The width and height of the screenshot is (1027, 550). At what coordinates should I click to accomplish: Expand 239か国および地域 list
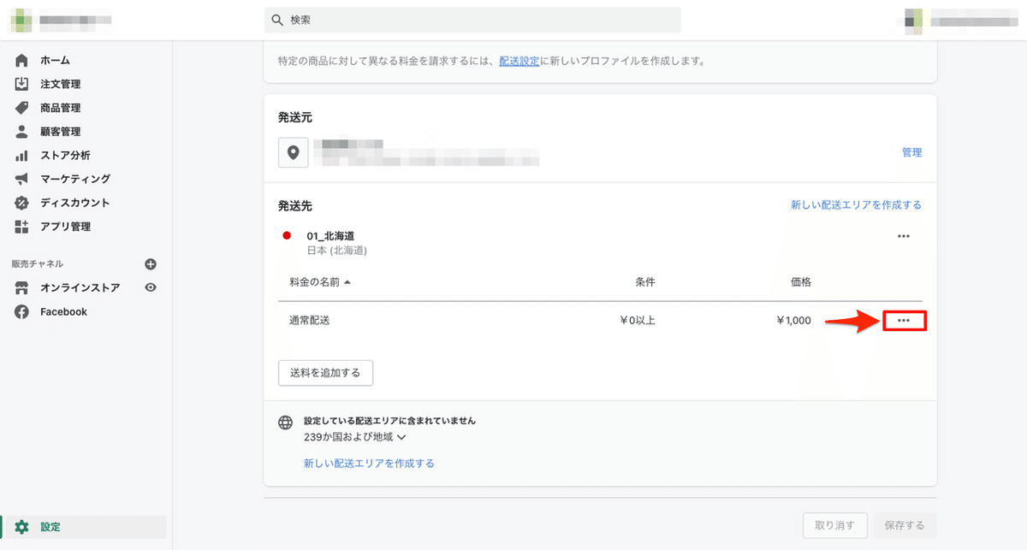(x=354, y=437)
